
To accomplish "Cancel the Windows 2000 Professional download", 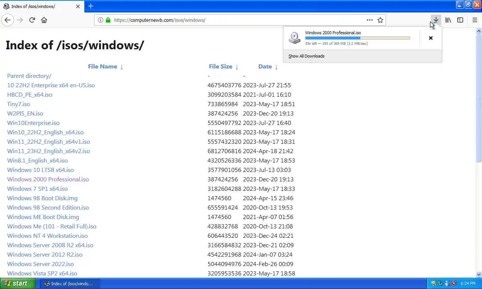I will pos(431,38).
